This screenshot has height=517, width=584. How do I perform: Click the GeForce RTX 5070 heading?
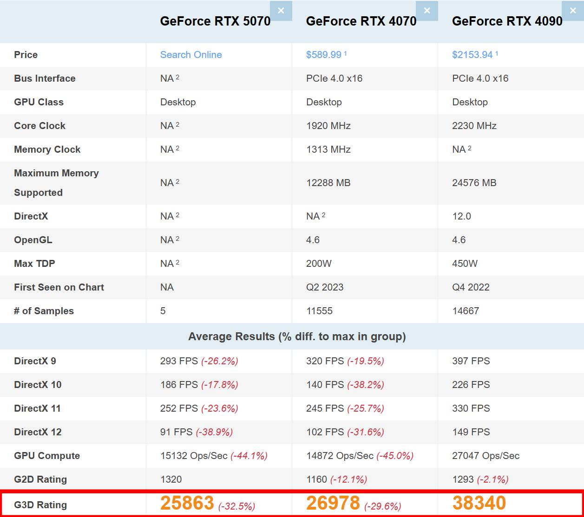pos(215,21)
